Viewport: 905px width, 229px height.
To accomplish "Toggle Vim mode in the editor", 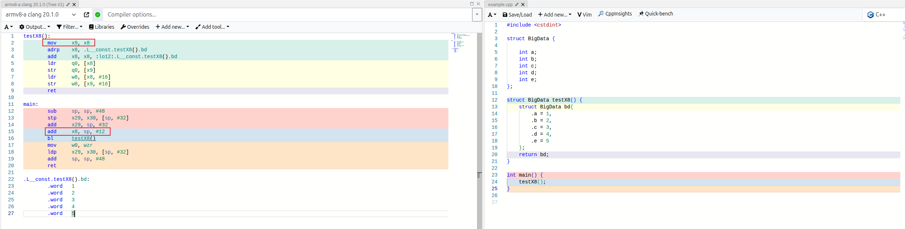I will (x=584, y=15).
